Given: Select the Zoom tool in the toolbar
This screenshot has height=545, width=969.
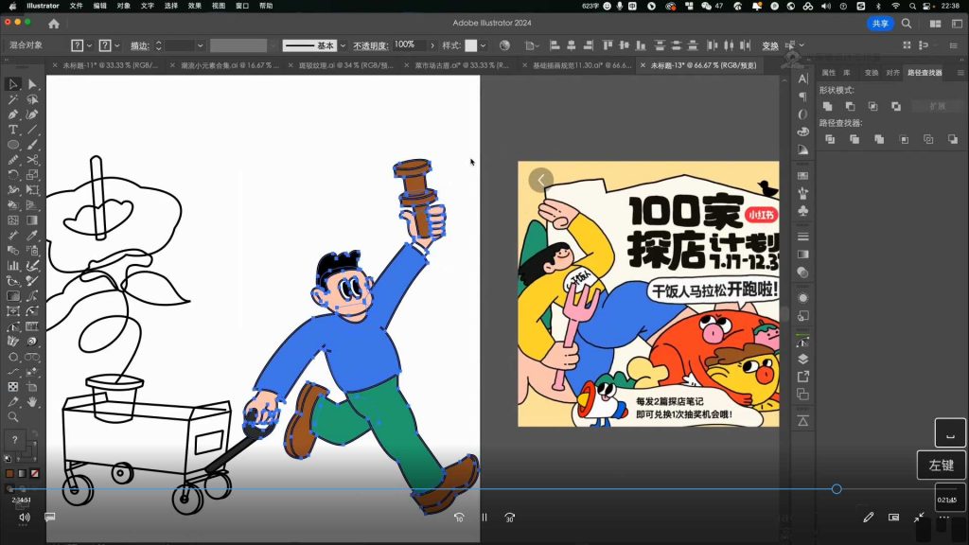Looking at the screenshot, I should pyautogui.click(x=10, y=414).
